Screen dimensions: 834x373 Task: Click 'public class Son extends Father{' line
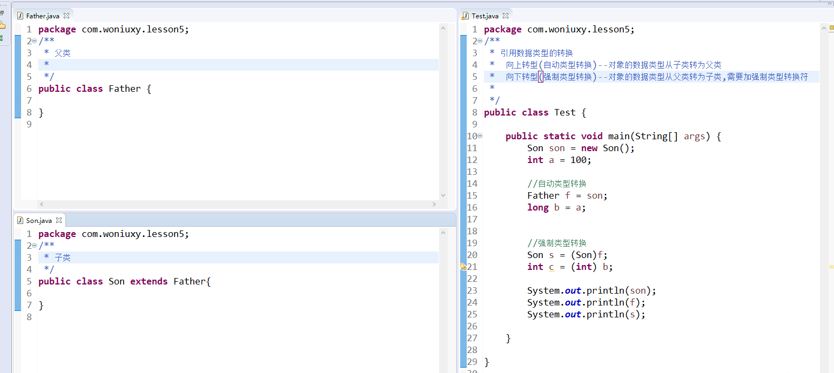124,281
